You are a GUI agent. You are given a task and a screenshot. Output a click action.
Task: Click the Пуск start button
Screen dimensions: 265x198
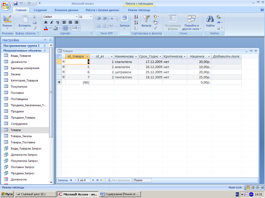(x=7, y=194)
